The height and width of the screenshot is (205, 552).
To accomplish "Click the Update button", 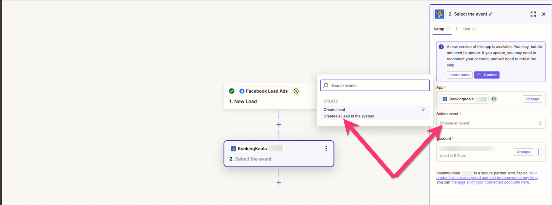I will (487, 75).
